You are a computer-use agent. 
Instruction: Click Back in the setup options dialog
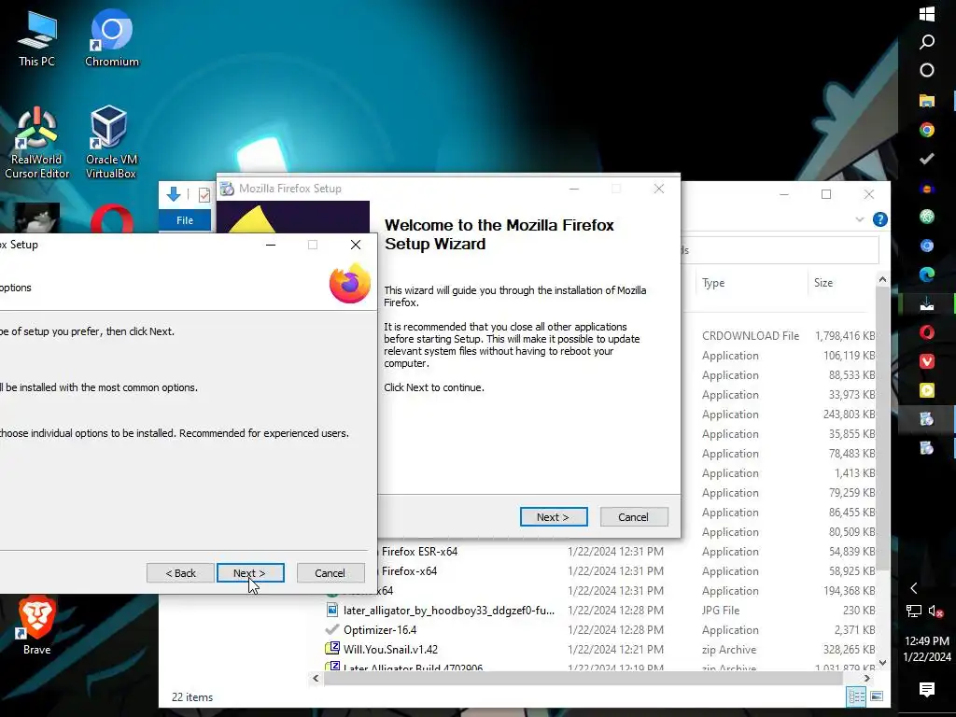(180, 572)
